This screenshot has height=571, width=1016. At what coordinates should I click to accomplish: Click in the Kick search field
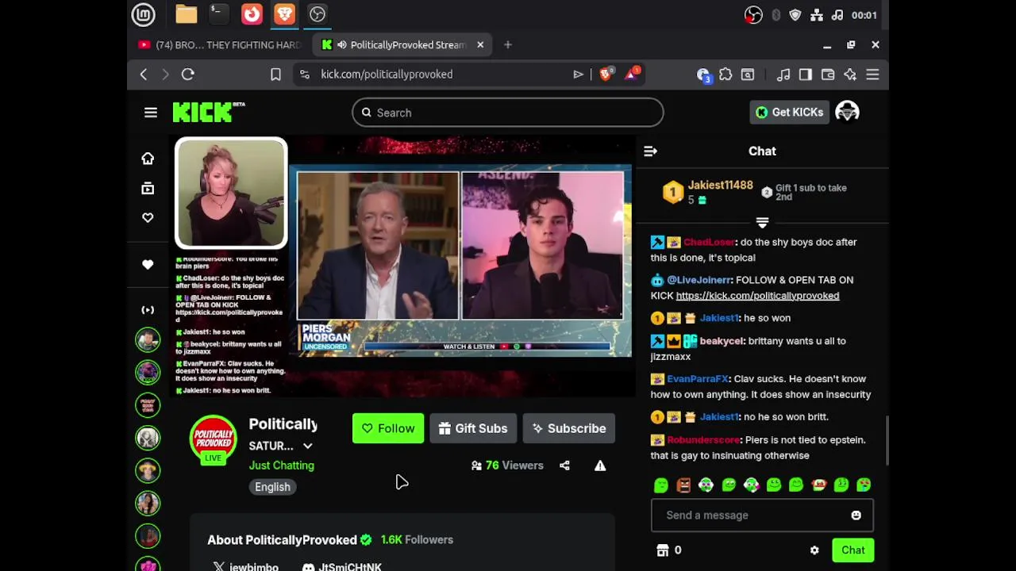(x=508, y=113)
